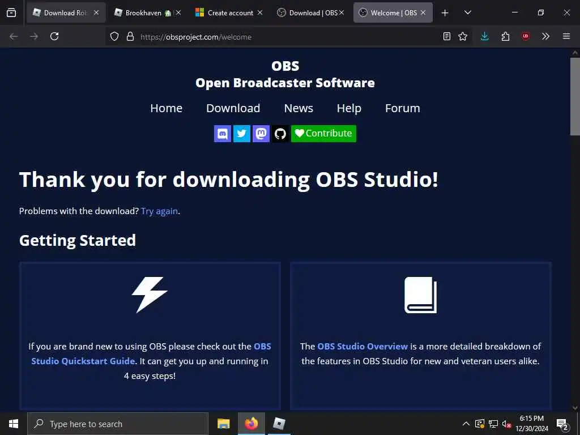Click the lightning bolt quickstart icon
Viewport: 580px width, 435px height.
click(x=150, y=295)
